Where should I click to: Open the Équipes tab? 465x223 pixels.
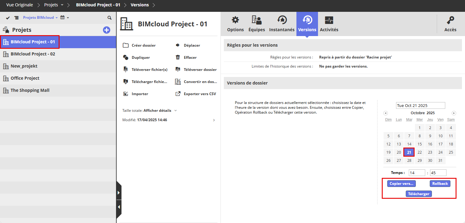pyautogui.click(x=257, y=24)
